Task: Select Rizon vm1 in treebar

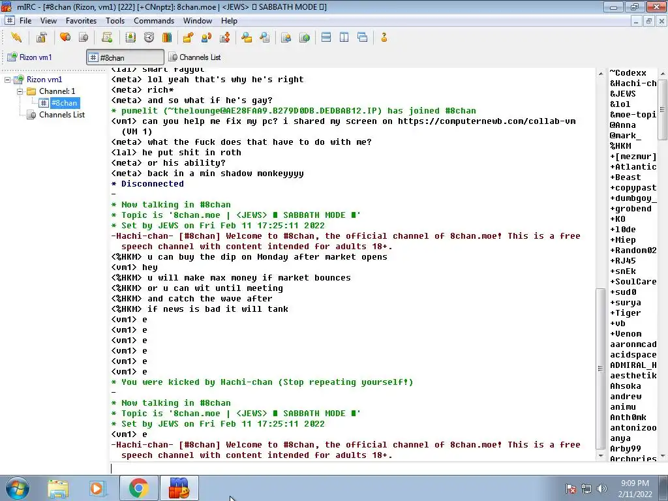Action: [44, 79]
